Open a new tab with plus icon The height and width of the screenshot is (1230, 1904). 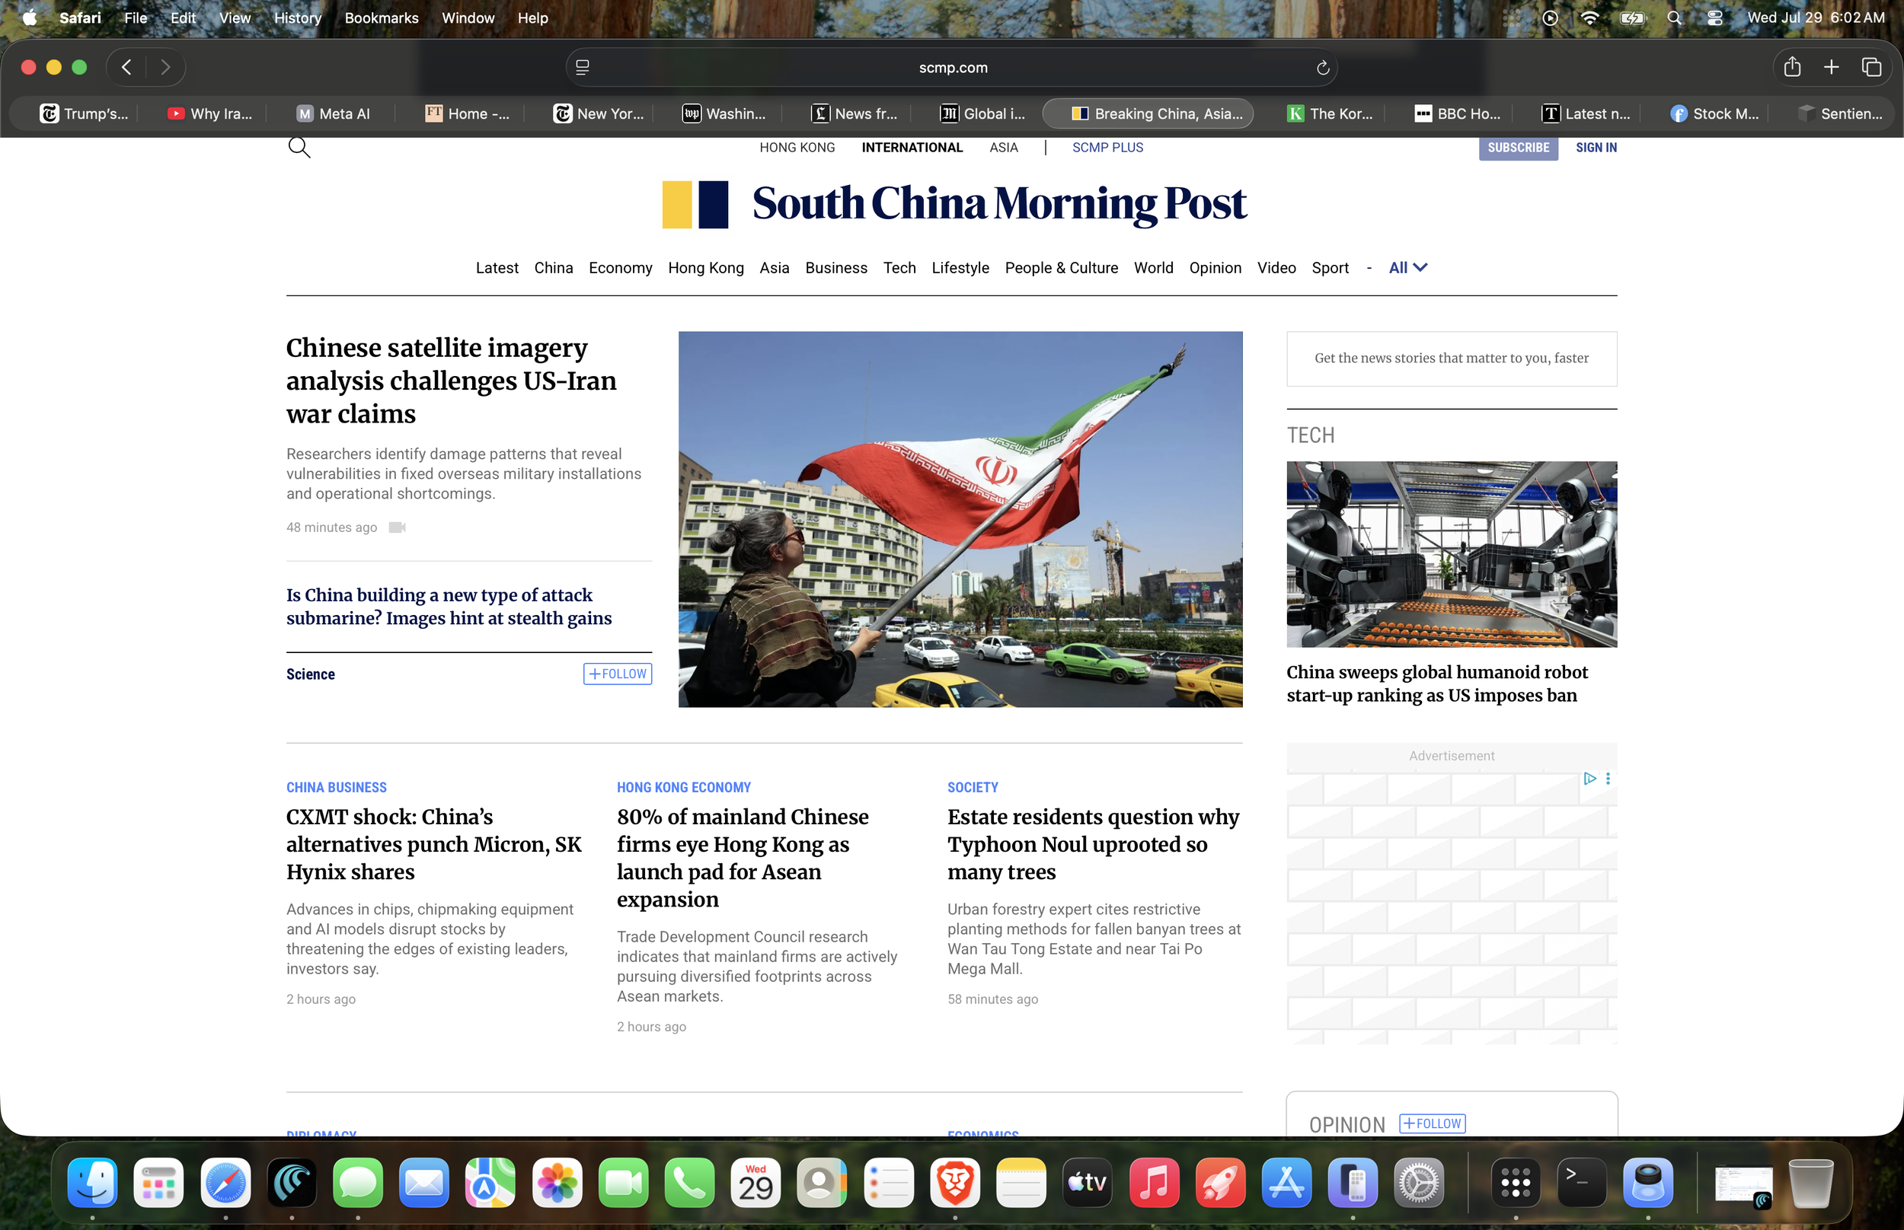(1832, 67)
